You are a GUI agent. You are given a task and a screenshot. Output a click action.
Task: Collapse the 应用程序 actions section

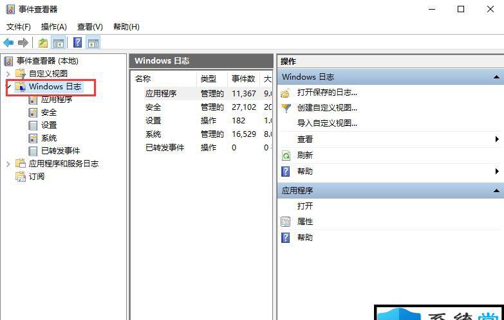pos(496,191)
